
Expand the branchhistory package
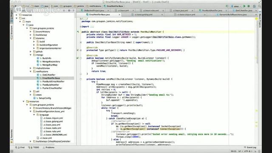[x=31, y=31]
